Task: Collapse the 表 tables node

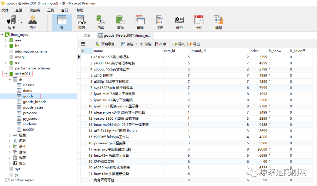Action: point(10,79)
